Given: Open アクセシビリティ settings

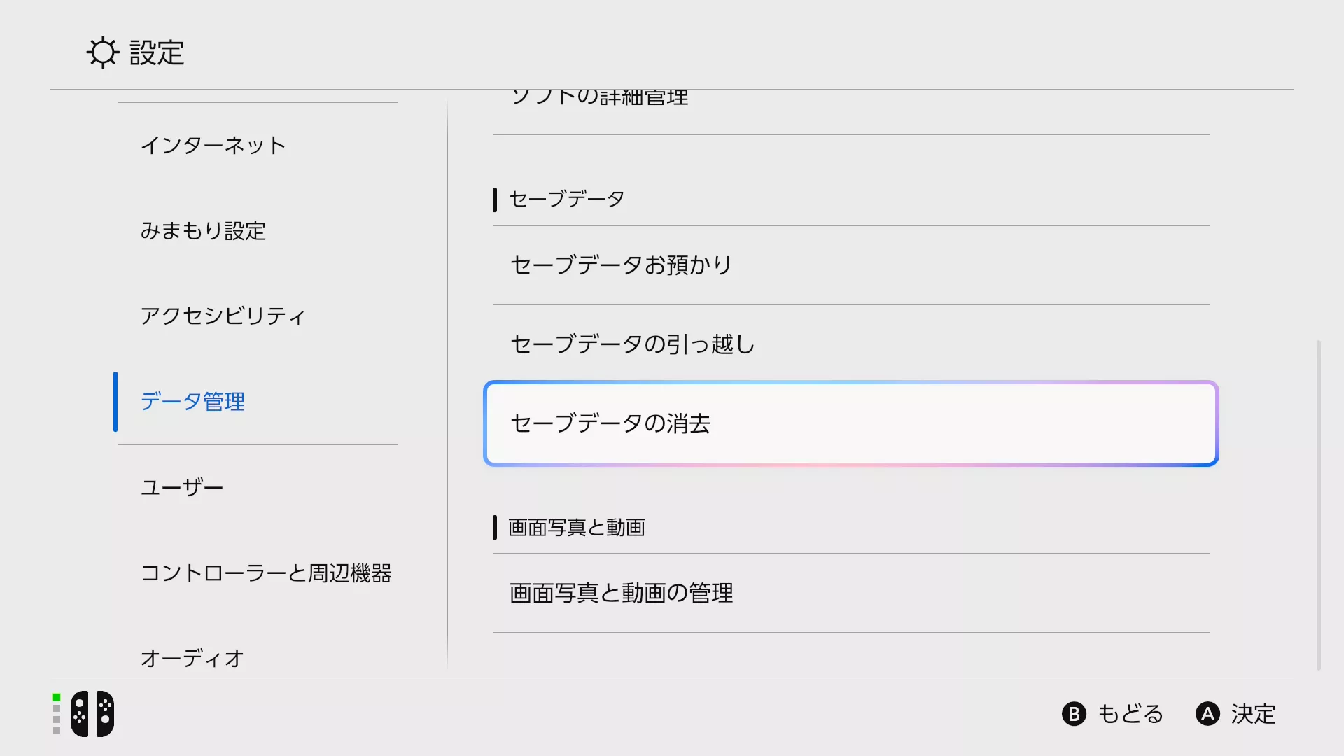Looking at the screenshot, I should pos(223,316).
